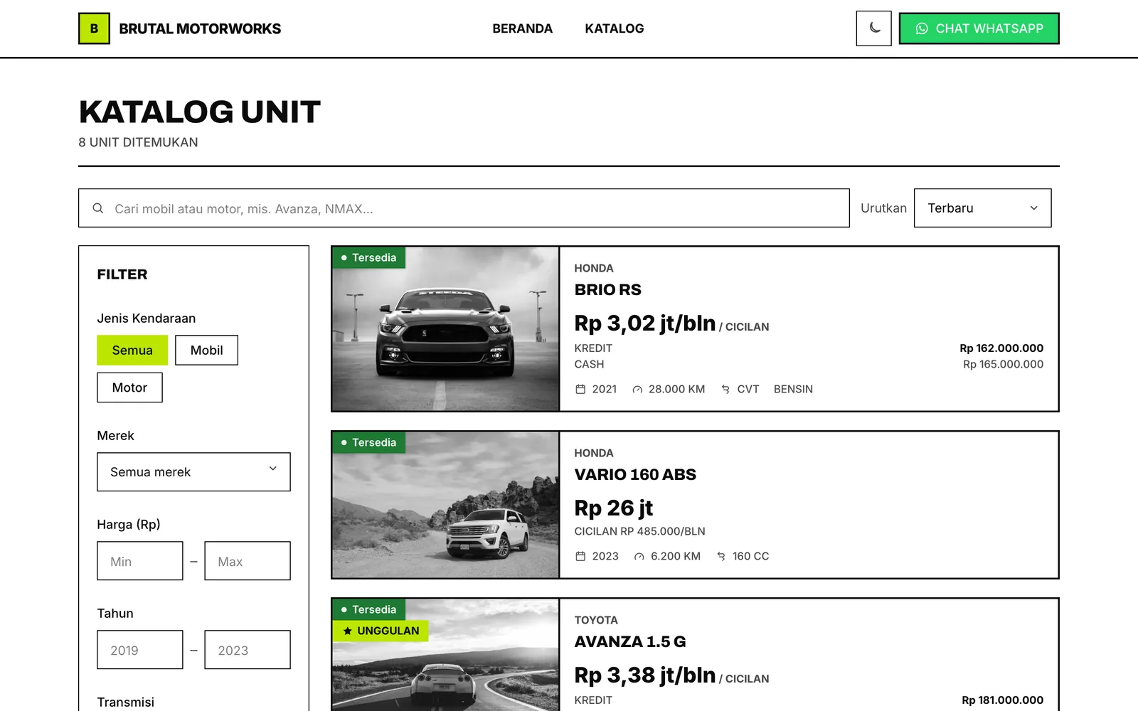
Task: Go to the BERANDA menu item
Action: pyautogui.click(x=522, y=28)
